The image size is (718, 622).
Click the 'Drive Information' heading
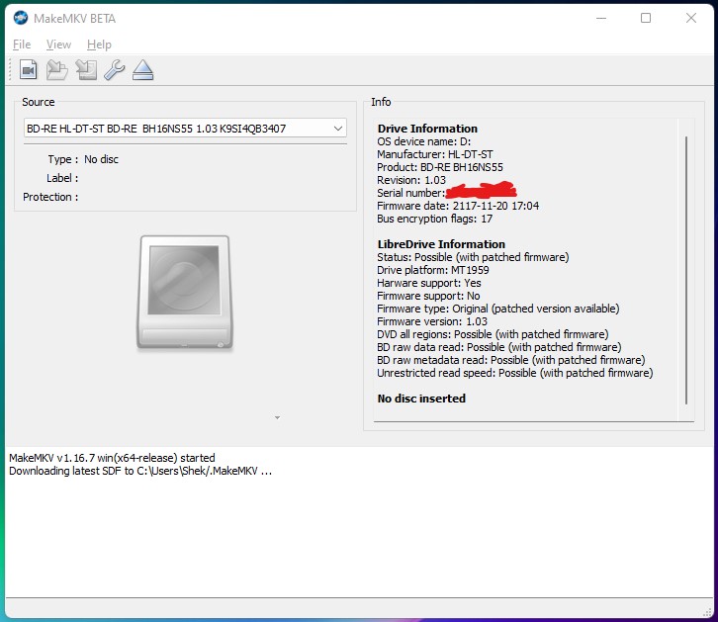(427, 129)
